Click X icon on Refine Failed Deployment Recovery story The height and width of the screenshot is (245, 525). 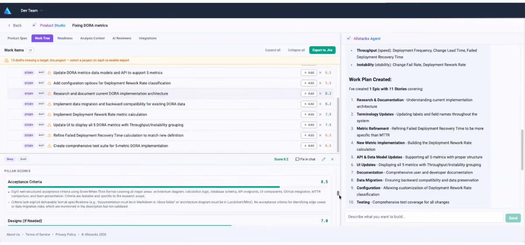(x=320, y=136)
